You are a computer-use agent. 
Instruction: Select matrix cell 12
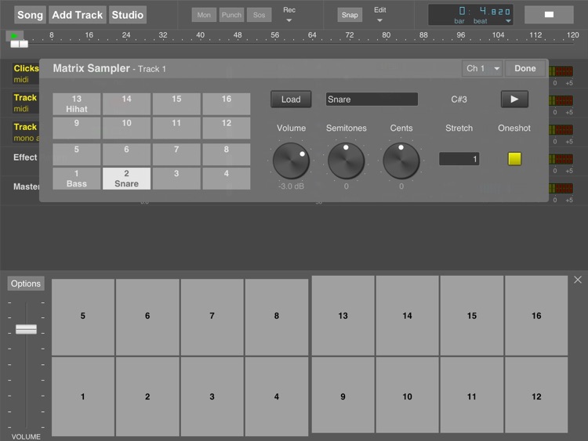pyautogui.click(x=226, y=128)
